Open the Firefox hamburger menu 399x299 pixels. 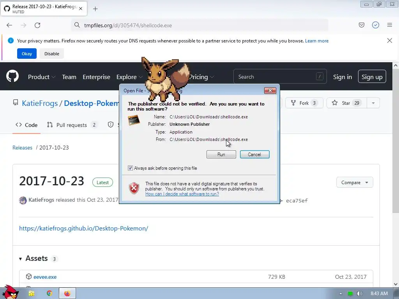[390, 25]
